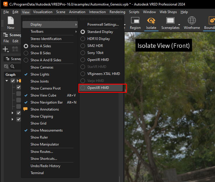Toggle the Show Lights checked item
Image resolution: width=215 pixels, height=182 pixels.
click(40, 74)
